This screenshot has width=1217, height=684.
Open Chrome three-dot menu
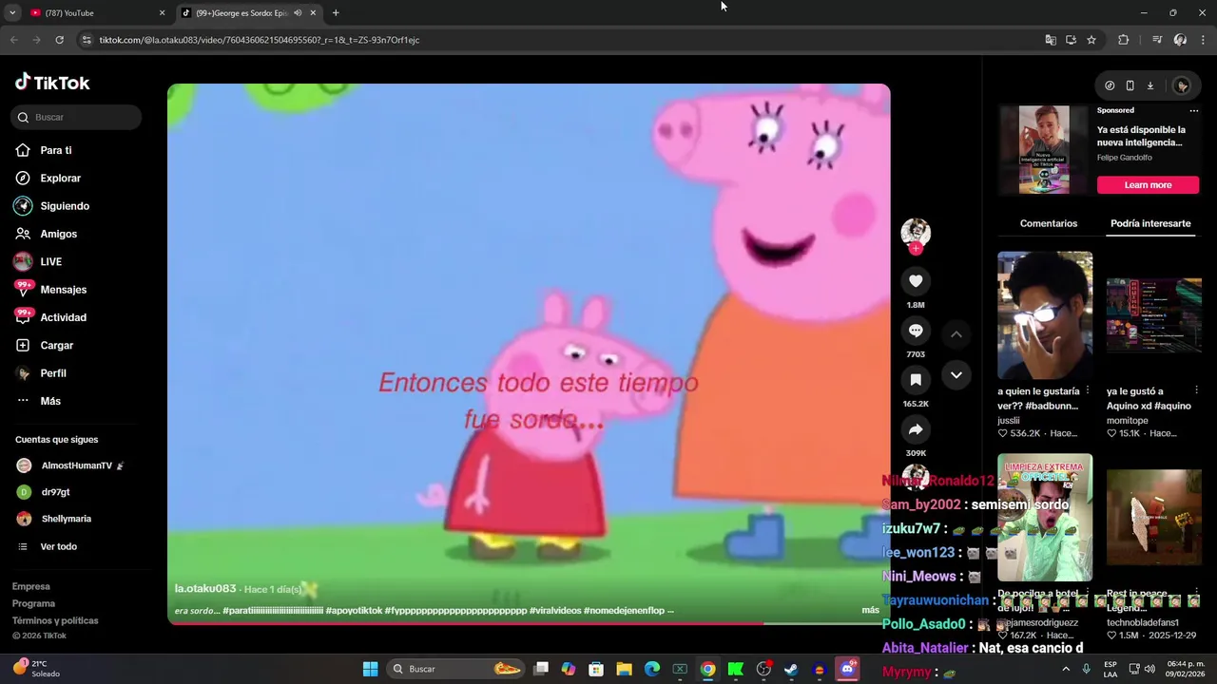pos(1202,40)
